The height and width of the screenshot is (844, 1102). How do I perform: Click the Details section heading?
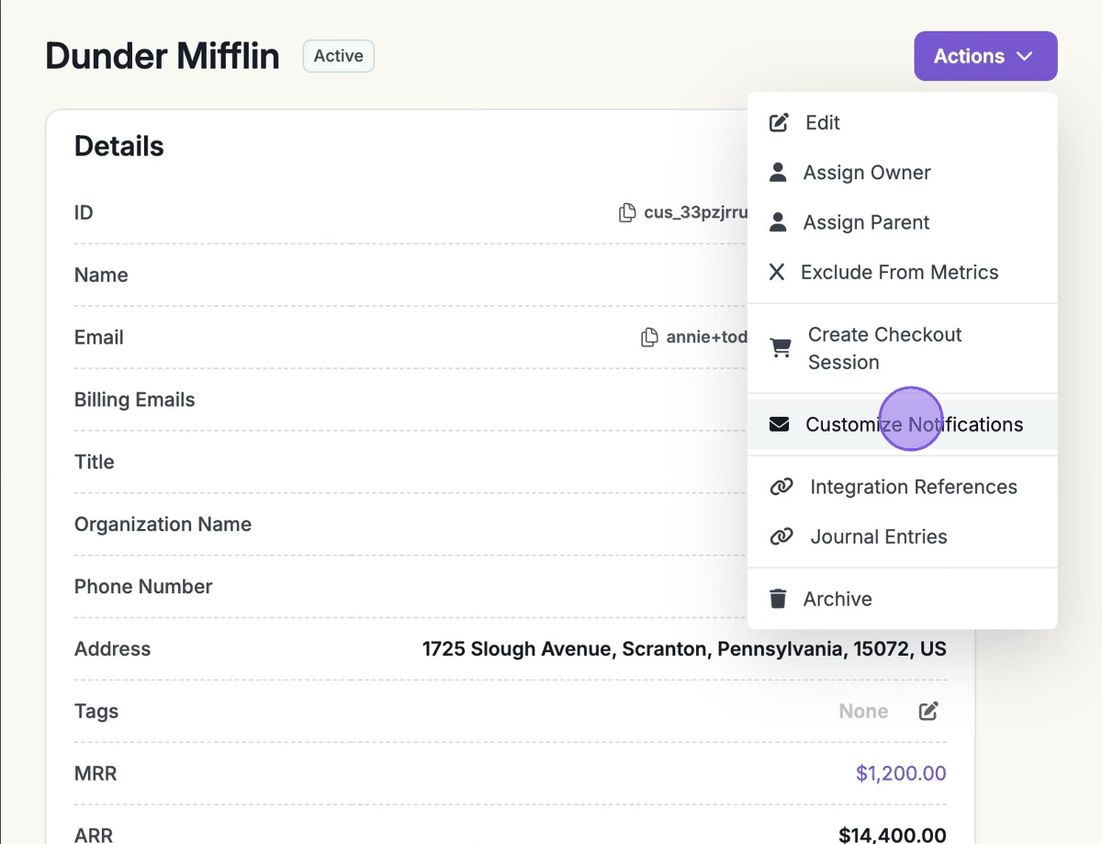[x=119, y=146]
